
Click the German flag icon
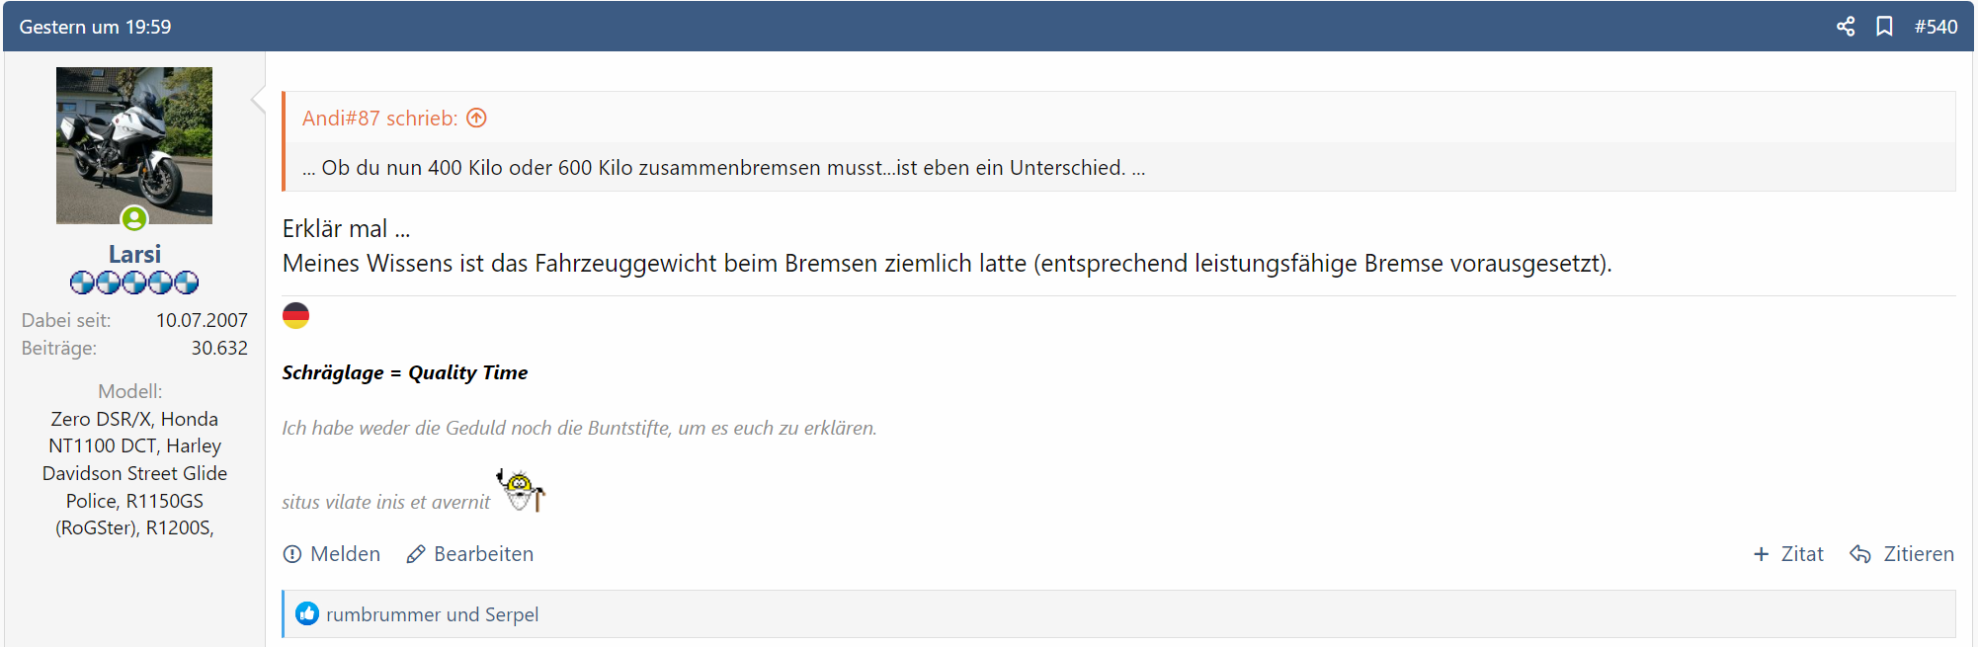(x=295, y=316)
